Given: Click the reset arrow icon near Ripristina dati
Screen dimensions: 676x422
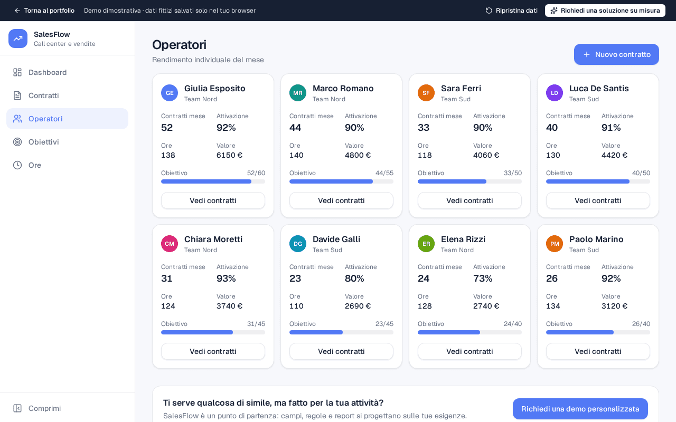Looking at the screenshot, I should [489, 11].
